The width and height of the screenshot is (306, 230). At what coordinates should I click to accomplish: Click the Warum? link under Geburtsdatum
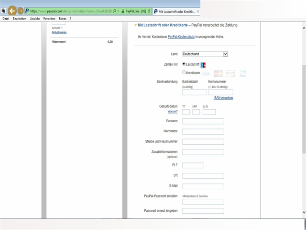point(173,112)
